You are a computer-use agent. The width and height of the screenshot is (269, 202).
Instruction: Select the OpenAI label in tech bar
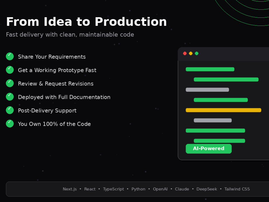[160, 189]
